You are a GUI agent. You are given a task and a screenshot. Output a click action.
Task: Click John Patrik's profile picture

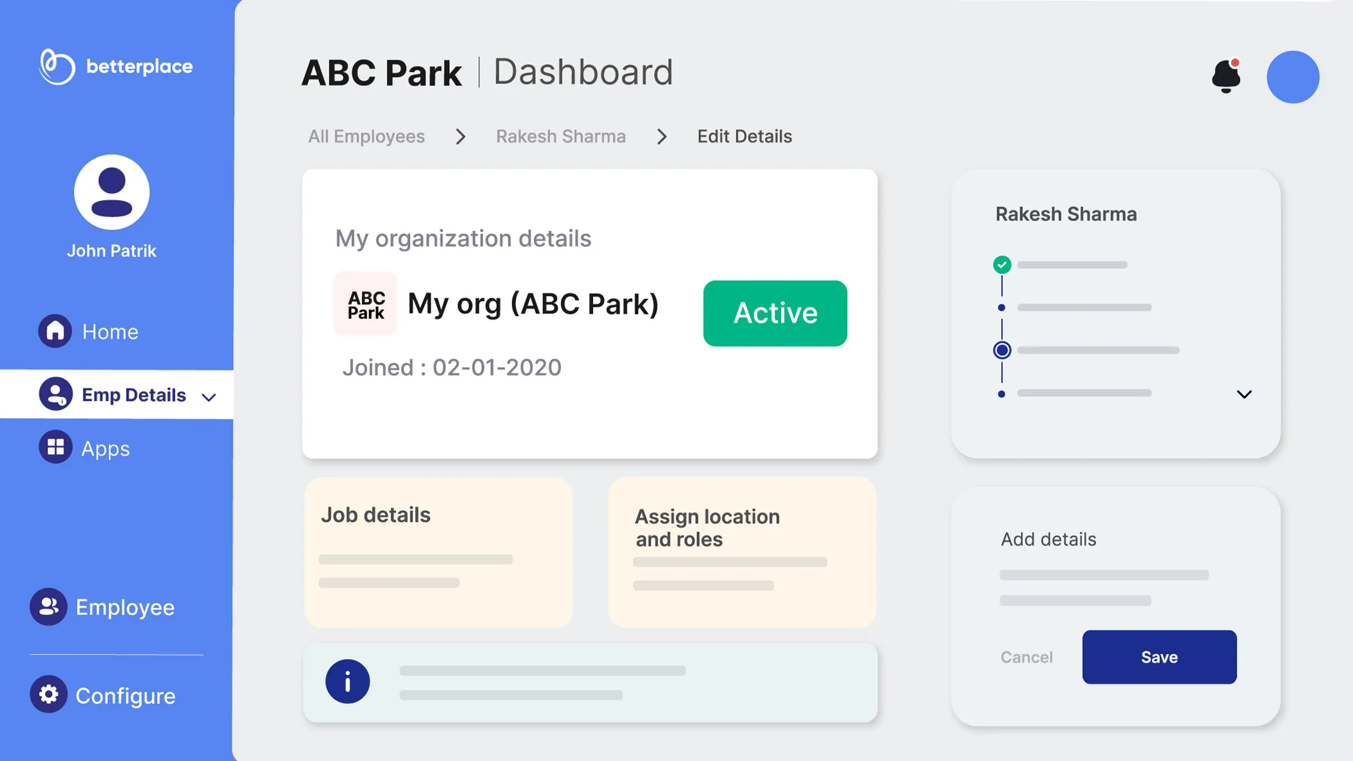(x=112, y=192)
